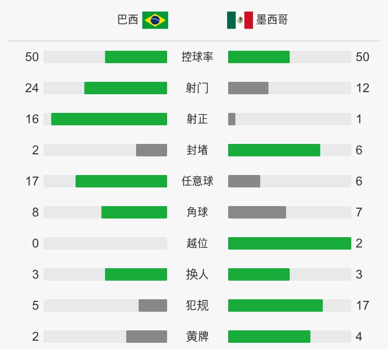388x349 pixels.
Task: Click the 封堵 stat label
Action: pyautogui.click(x=197, y=150)
